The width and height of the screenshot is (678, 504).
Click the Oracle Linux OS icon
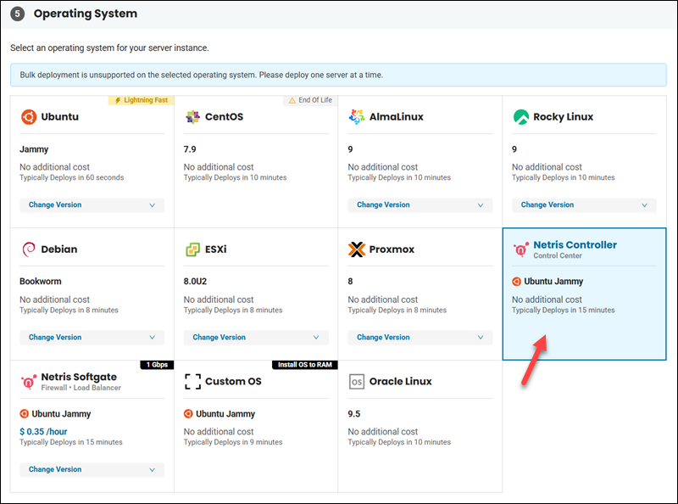[357, 382]
